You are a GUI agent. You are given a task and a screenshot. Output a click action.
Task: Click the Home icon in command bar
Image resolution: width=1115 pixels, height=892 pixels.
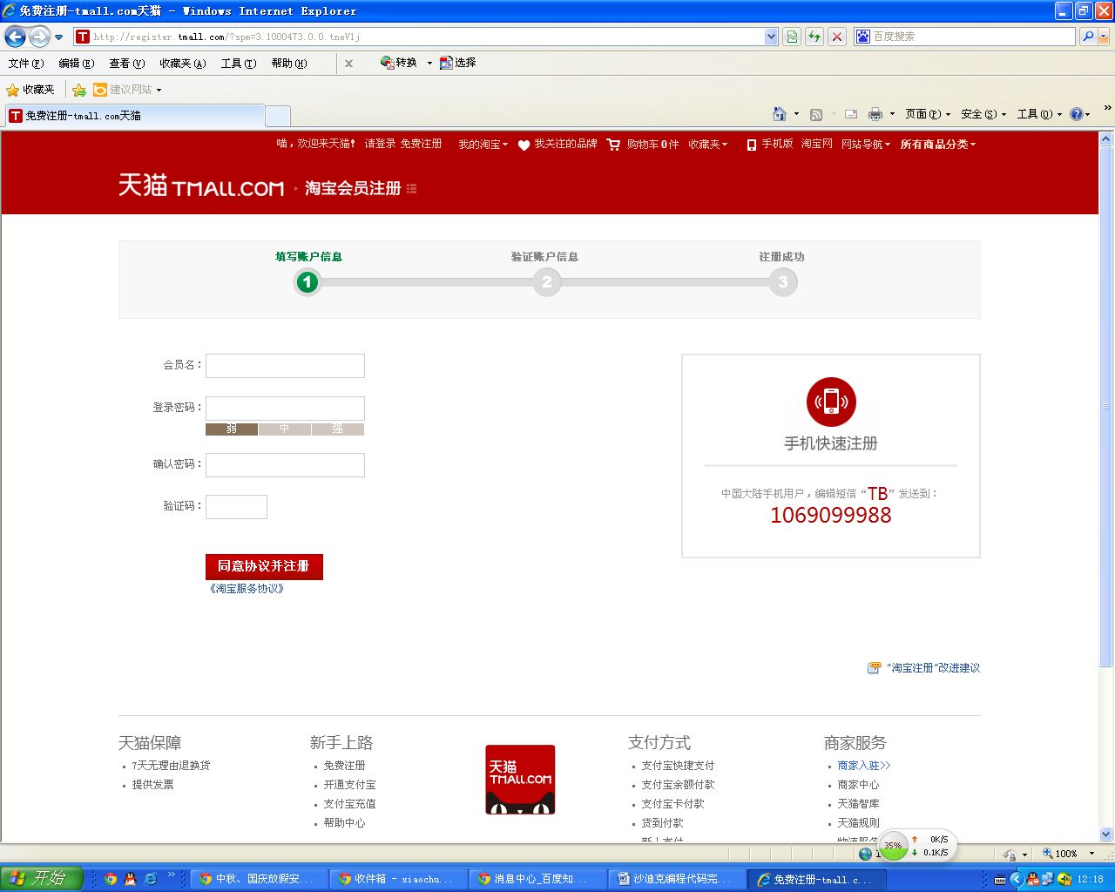780,114
